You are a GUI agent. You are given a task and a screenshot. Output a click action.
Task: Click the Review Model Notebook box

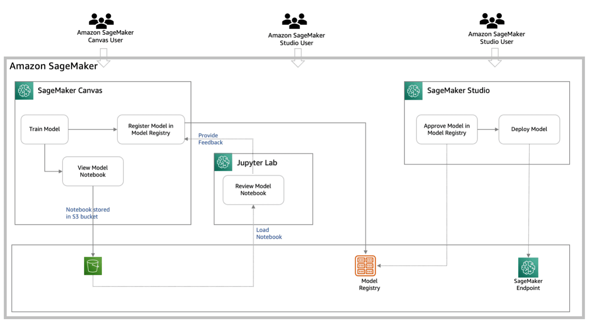253,190
